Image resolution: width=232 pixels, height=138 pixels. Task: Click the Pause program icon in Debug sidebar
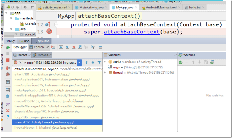click(8, 54)
